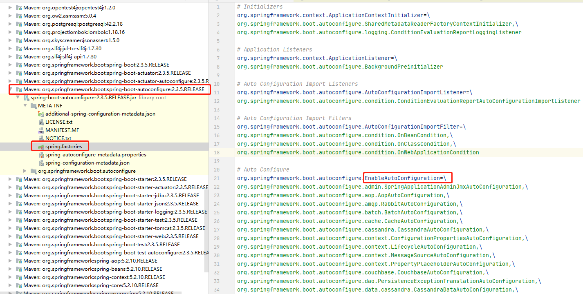Click the META-INF folder icon

coord(34,106)
